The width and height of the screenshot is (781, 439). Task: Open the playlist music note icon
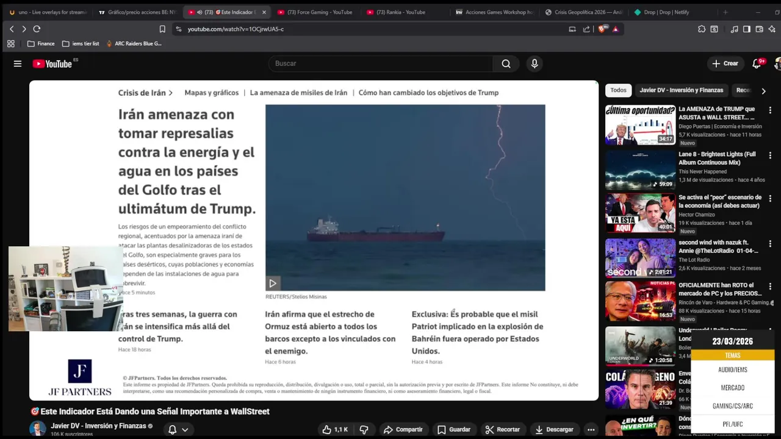(x=734, y=29)
